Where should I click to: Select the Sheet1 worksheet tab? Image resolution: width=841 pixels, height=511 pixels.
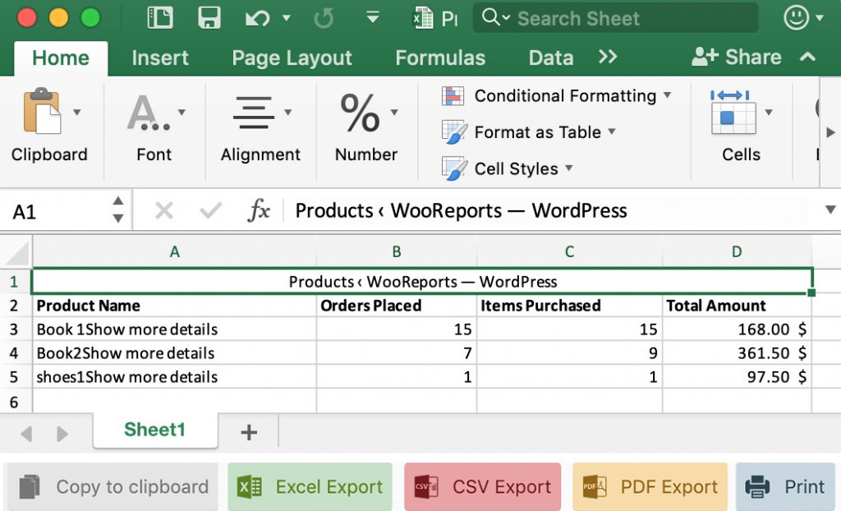pyautogui.click(x=154, y=430)
